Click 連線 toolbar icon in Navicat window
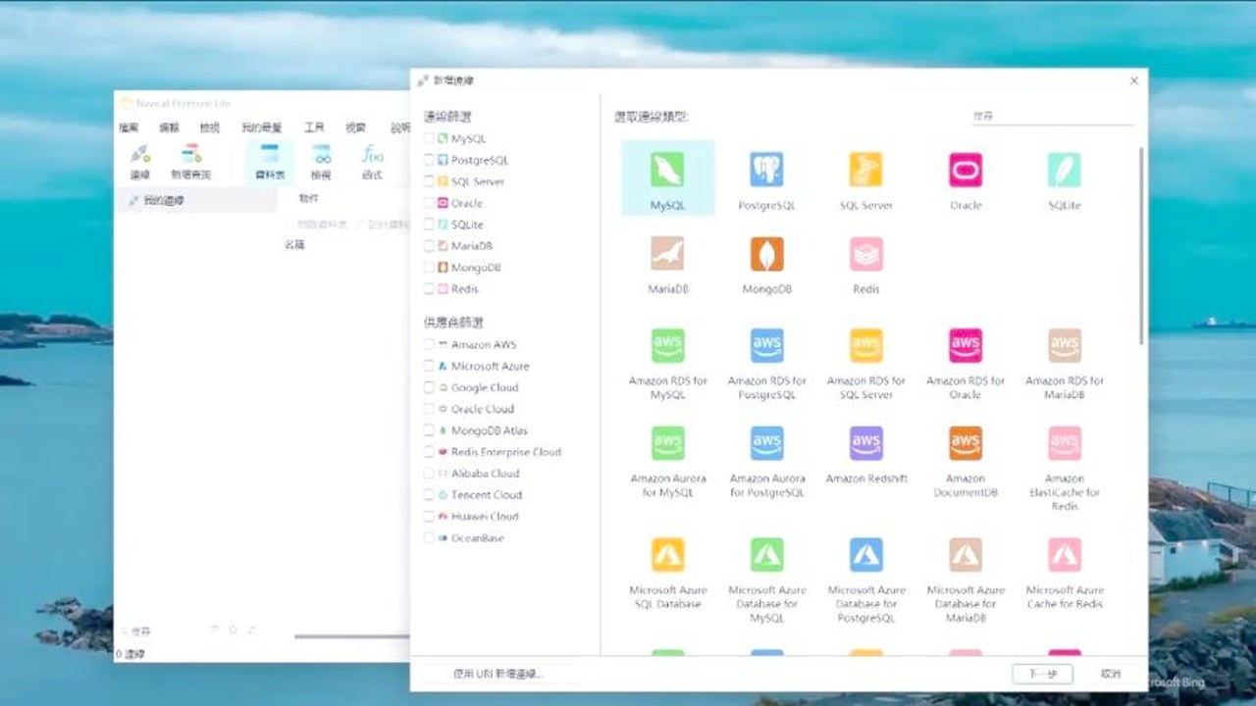This screenshot has height=706, width=1256. [140, 162]
